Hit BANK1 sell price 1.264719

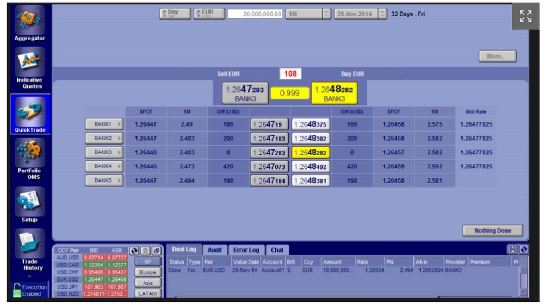269,124
